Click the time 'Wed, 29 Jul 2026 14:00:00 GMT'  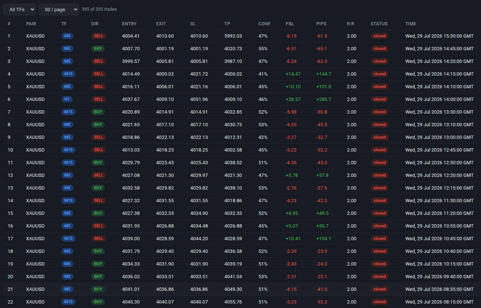coord(440,99)
